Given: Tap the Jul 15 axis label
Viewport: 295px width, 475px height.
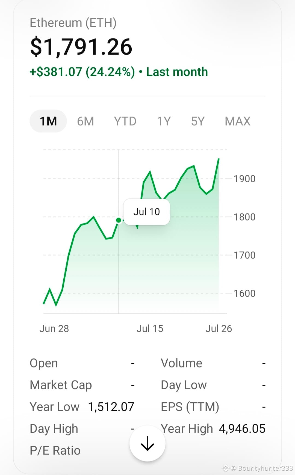Looking at the screenshot, I should 150,328.
